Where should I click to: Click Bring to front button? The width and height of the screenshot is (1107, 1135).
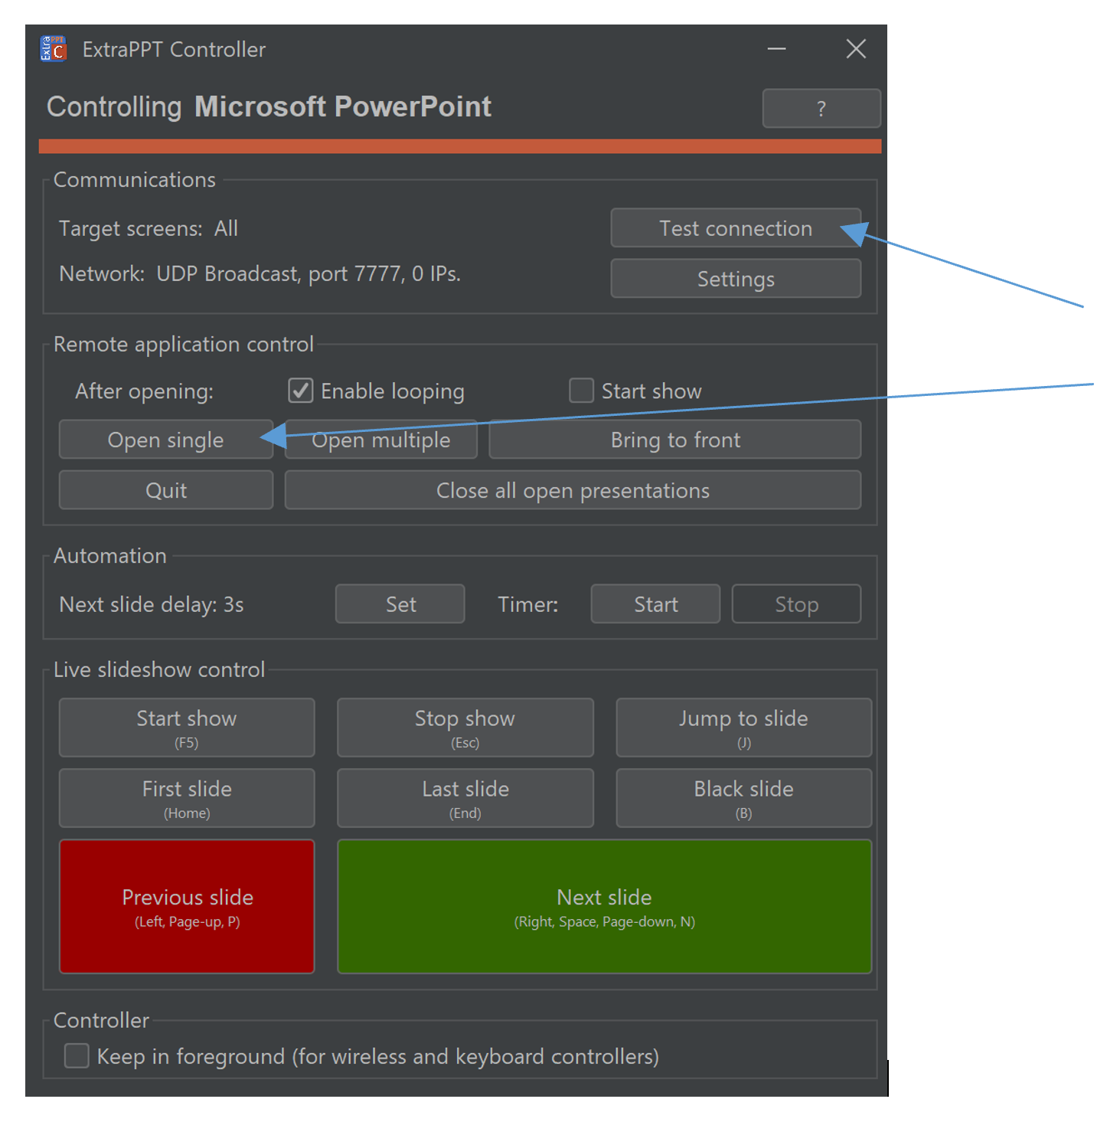675,440
